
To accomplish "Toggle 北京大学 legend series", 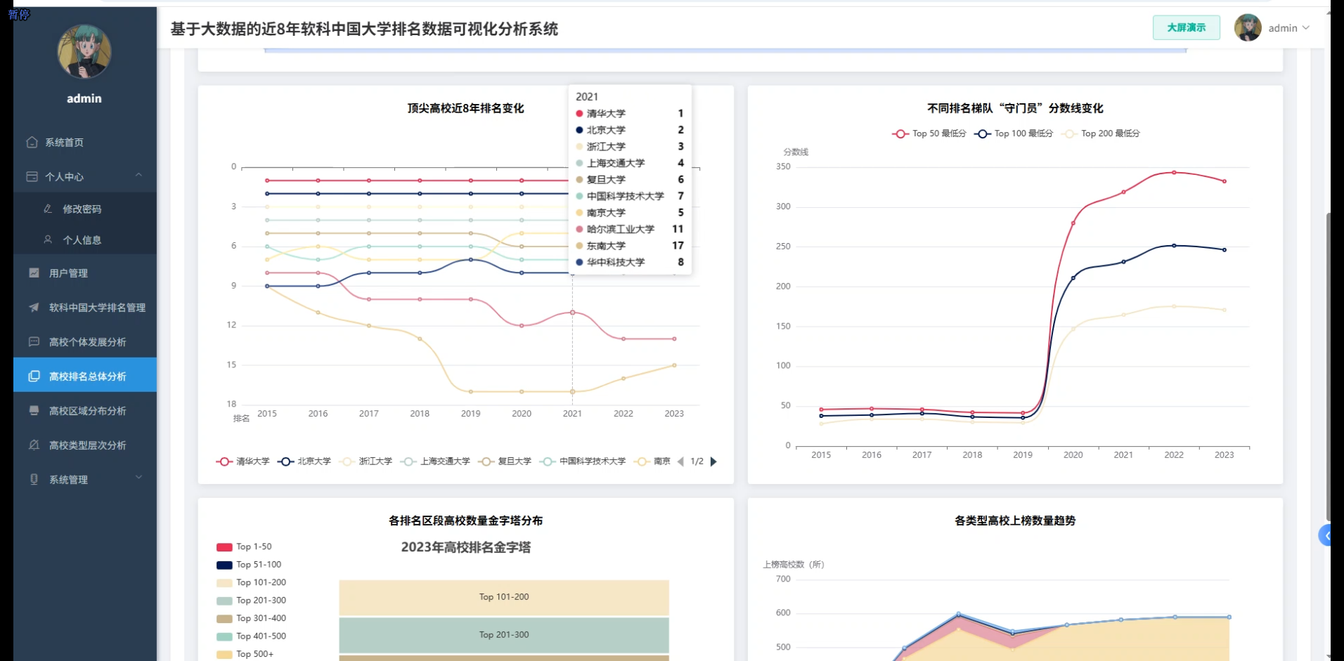I will [304, 462].
